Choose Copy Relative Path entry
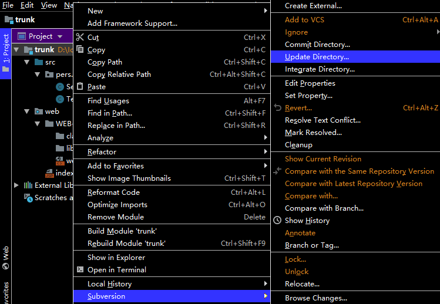This screenshot has height=304, width=440. tap(172, 75)
